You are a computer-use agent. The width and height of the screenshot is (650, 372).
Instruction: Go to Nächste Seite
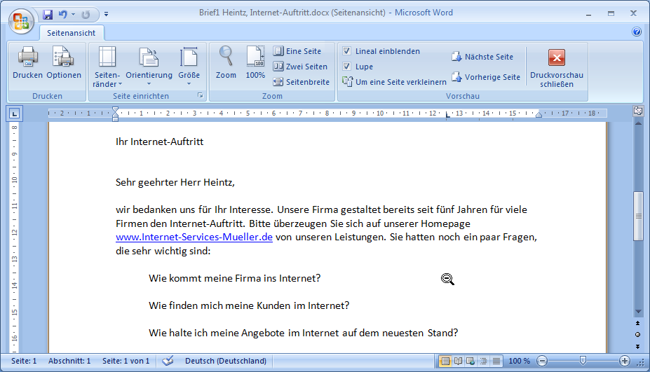tap(482, 57)
